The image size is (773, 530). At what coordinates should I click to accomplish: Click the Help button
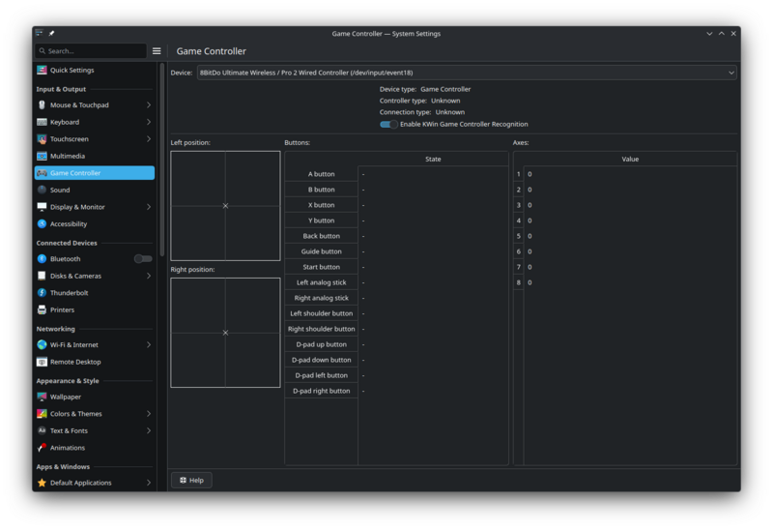click(191, 481)
